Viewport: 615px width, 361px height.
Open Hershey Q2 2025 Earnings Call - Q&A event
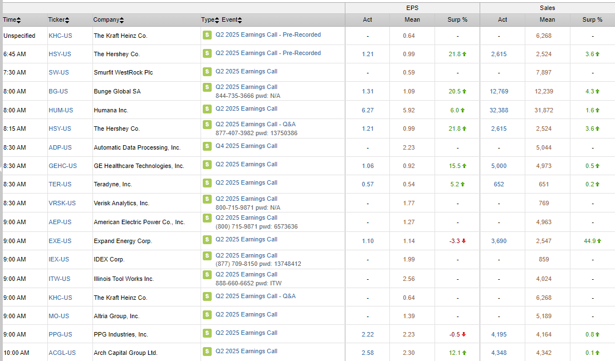point(256,124)
